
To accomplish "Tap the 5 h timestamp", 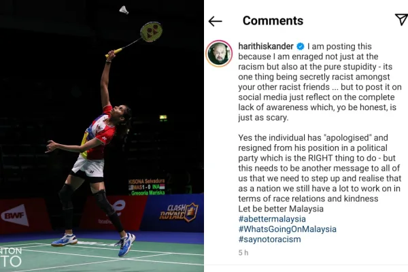I will [x=243, y=253].
